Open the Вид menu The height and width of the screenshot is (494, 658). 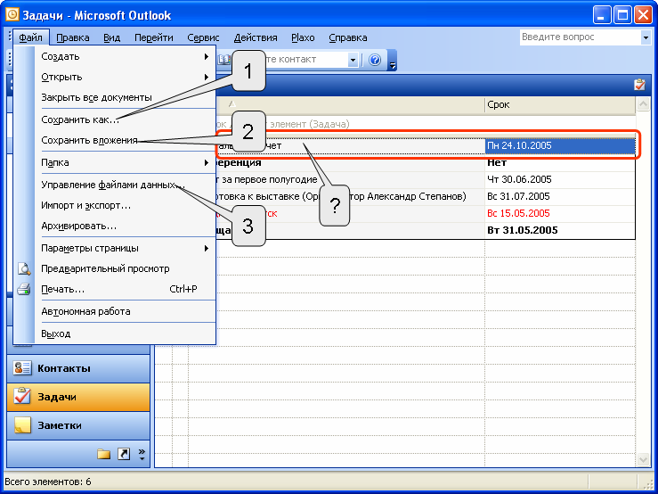111,37
